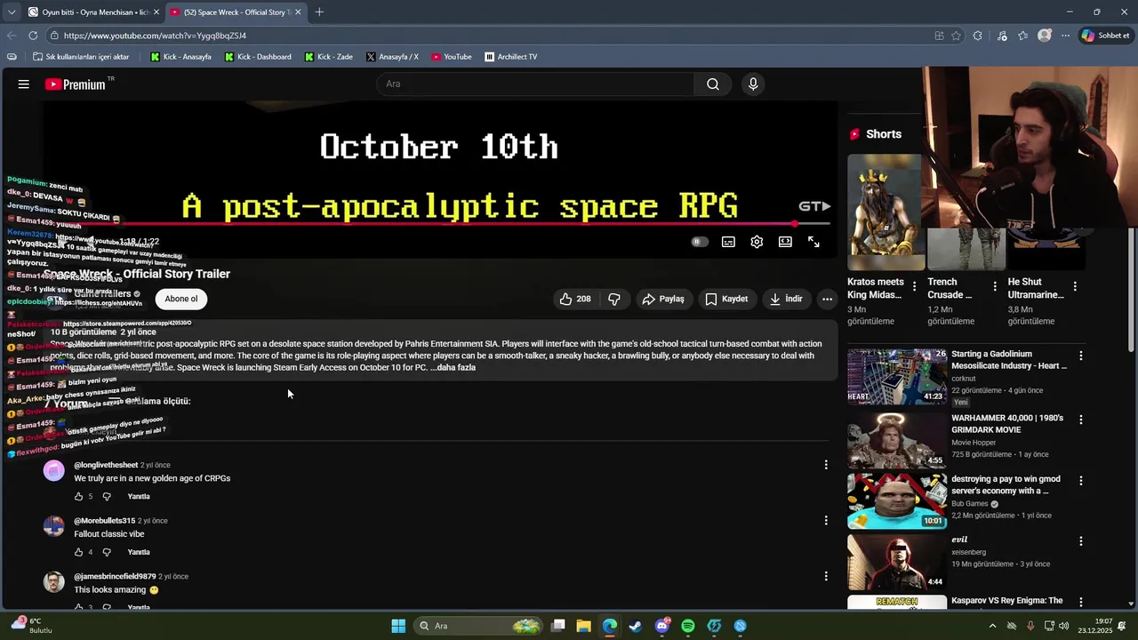Bookmark page with star icon
The width and height of the screenshot is (1138, 640).
pyautogui.click(x=957, y=36)
